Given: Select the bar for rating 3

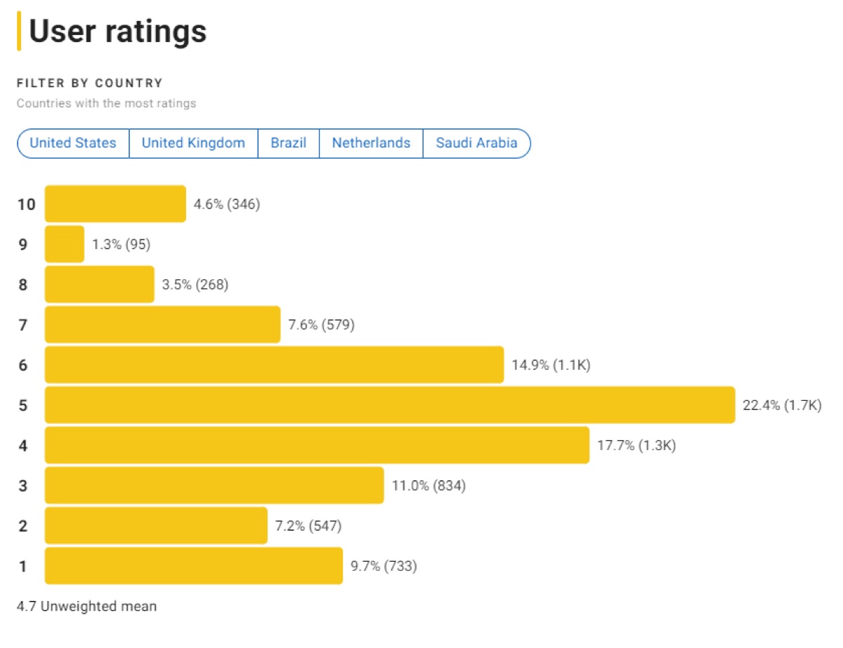Looking at the screenshot, I should coord(214,485).
